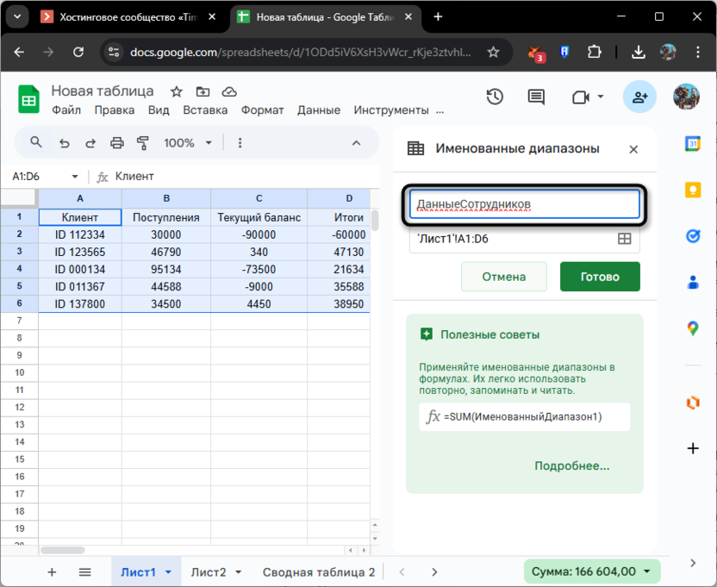Collapse the toolbar with the up chevron
This screenshot has height=587, width=717.
coord(356,143)
